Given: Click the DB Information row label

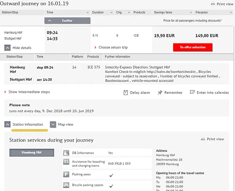Looking at the screenshot, I should click(83, 153).
